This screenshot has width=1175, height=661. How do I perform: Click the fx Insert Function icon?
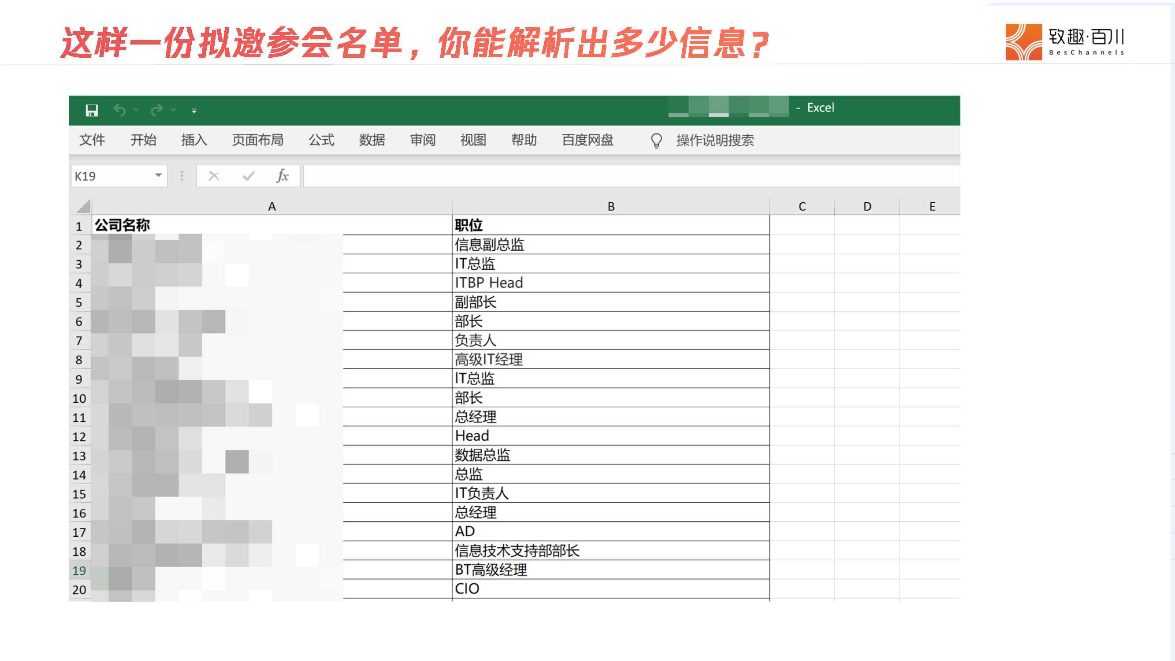coord(283,176)
